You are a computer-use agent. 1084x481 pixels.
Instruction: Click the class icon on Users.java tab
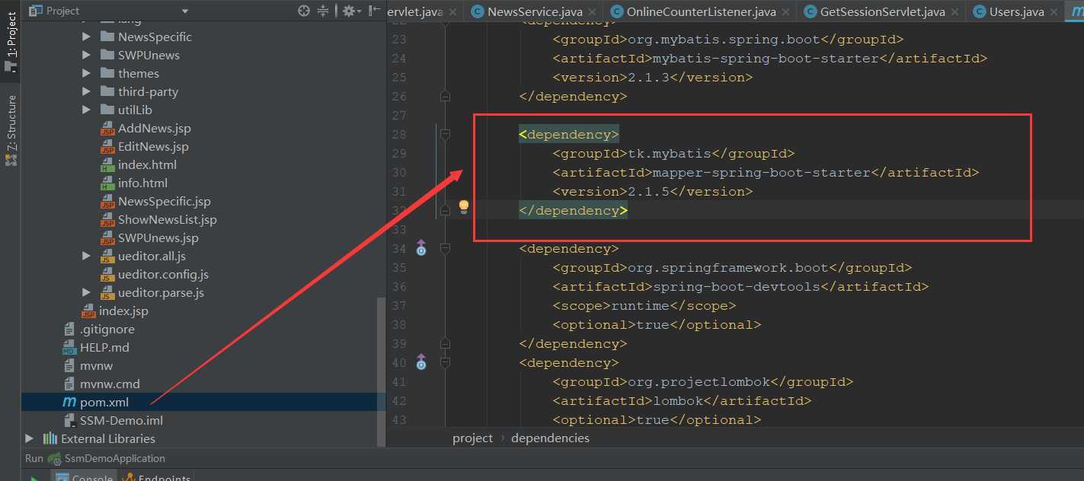(980, 11)
